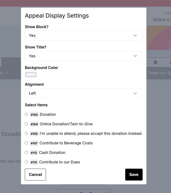Select the unable to attend donation option
The image size is (171, 193).
(26, 133)
